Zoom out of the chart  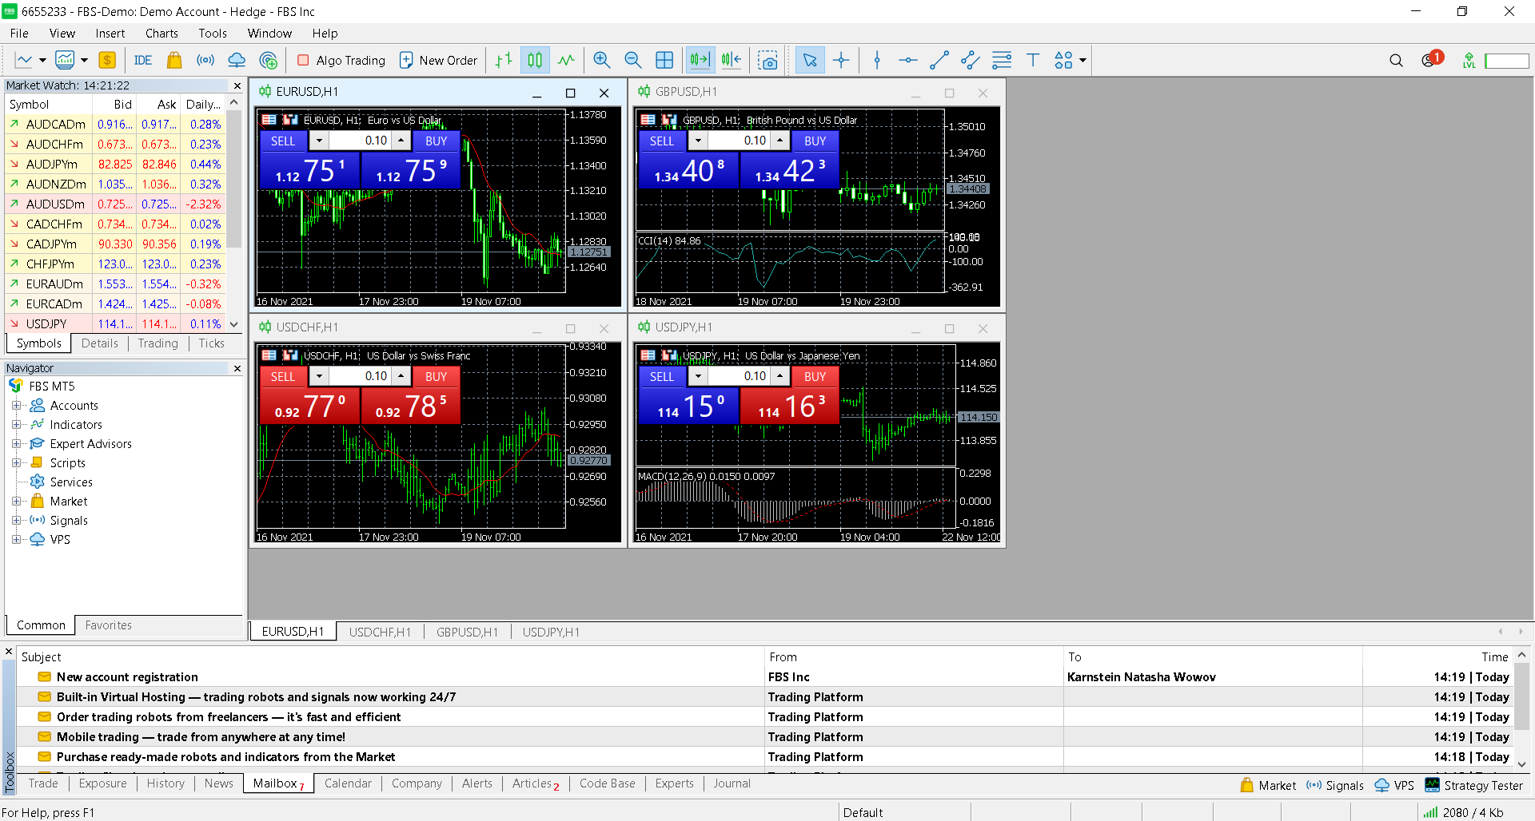pyautogui.click(x=633, y=60)
